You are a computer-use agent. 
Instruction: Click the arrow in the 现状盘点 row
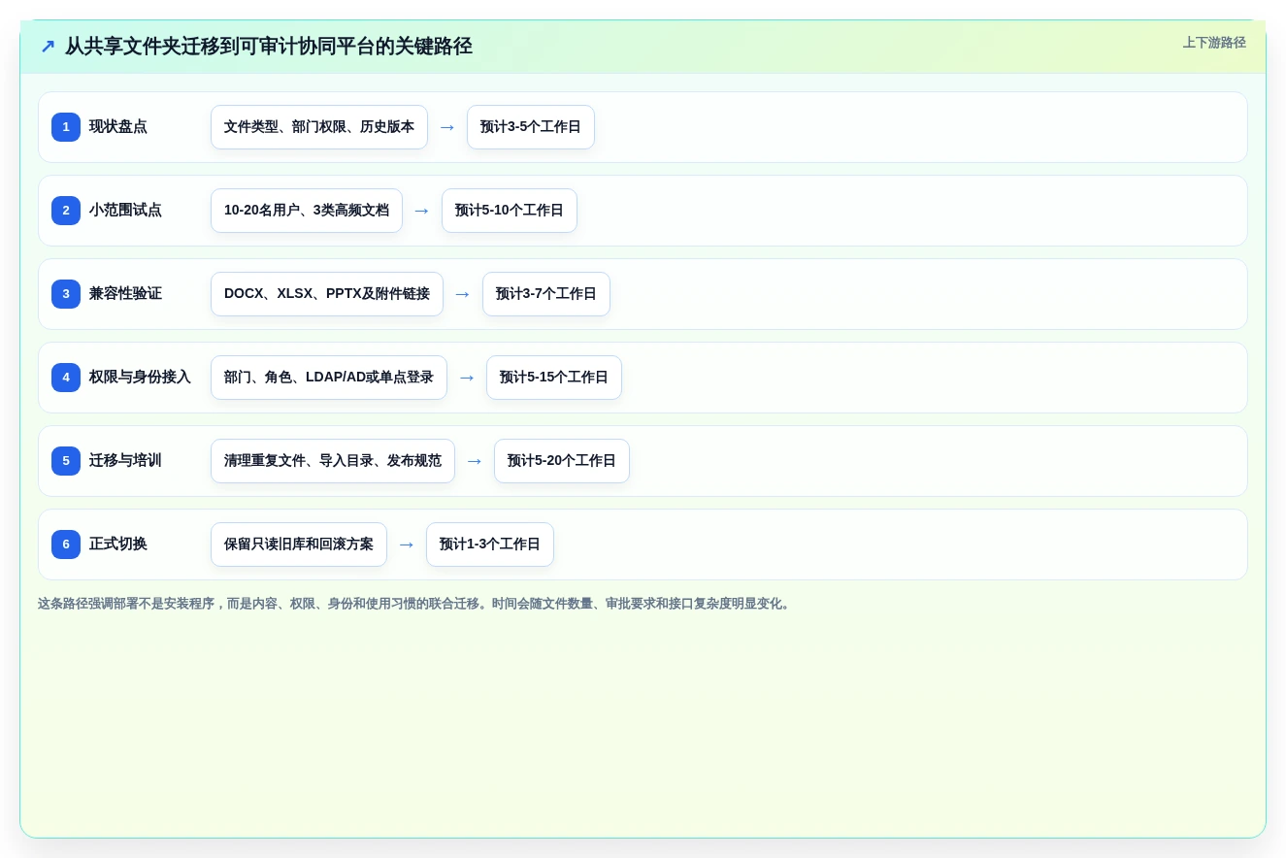pyautogui.click(x=447, y=127)
